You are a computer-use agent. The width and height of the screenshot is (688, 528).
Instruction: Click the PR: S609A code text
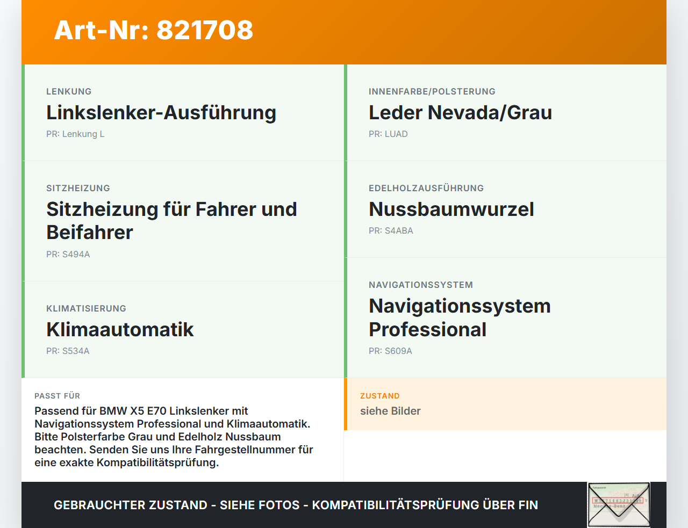click(390, 351)
